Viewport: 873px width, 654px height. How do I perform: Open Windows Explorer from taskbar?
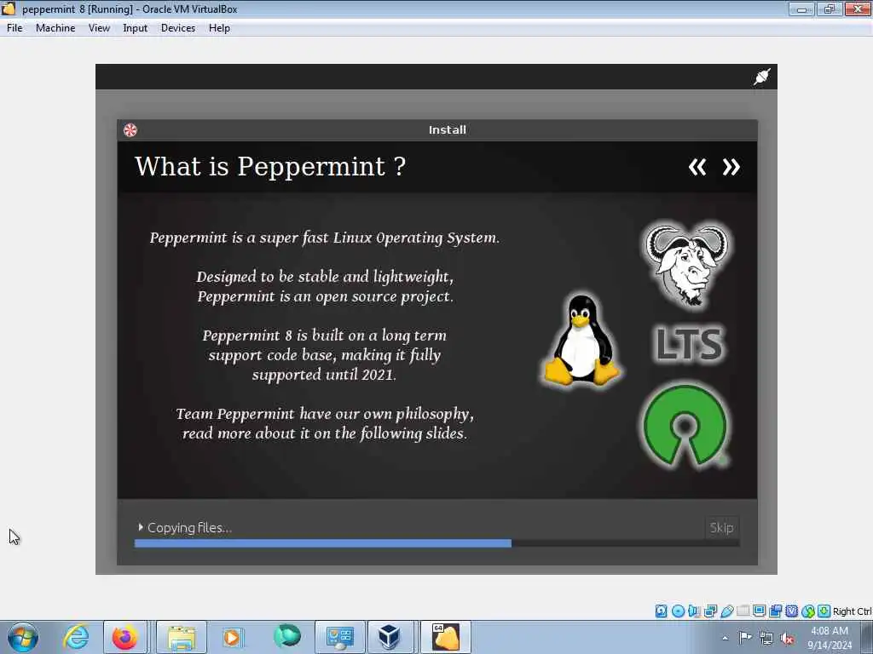tap(181, 637)
